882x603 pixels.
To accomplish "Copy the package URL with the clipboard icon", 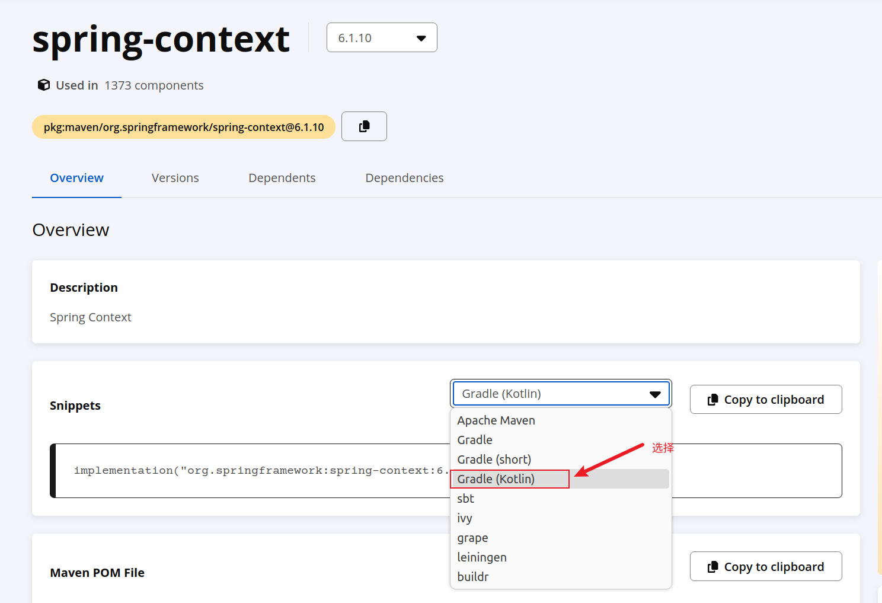I will click(x=364, y=126).
